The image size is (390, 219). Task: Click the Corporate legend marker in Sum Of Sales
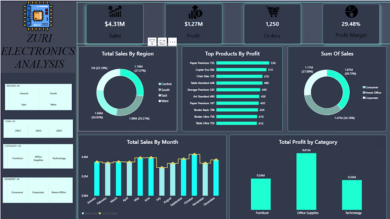(x=364, y=98)
